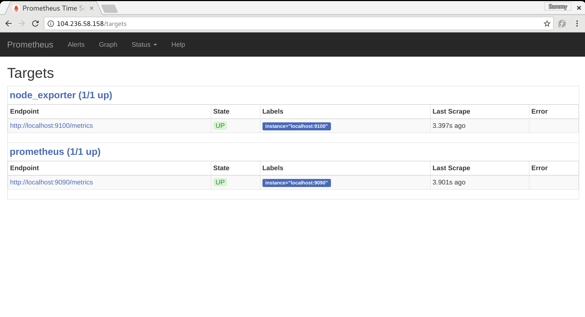
Task: Select the Prometheus Time Series browser tab
Action: 53,8
